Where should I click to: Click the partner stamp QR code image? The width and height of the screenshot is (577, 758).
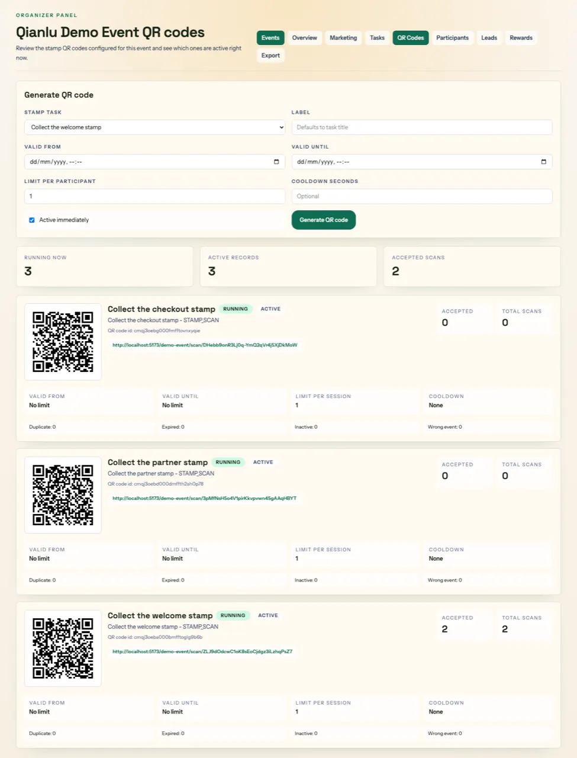pyautogui.click(x=63, y=495)
